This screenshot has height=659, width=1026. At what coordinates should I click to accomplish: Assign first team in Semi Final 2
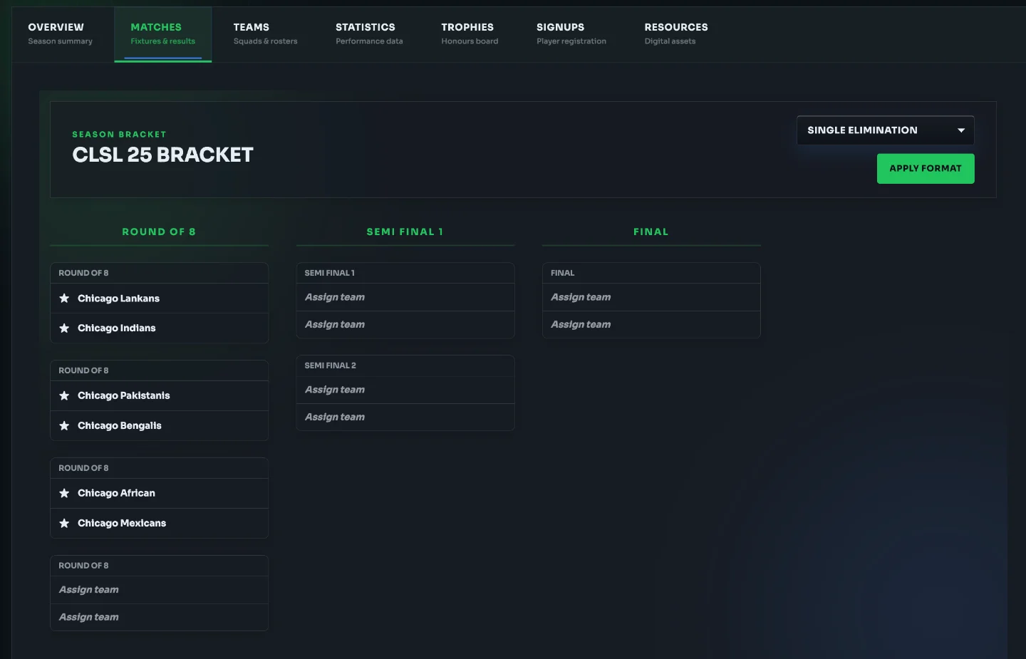405,390
